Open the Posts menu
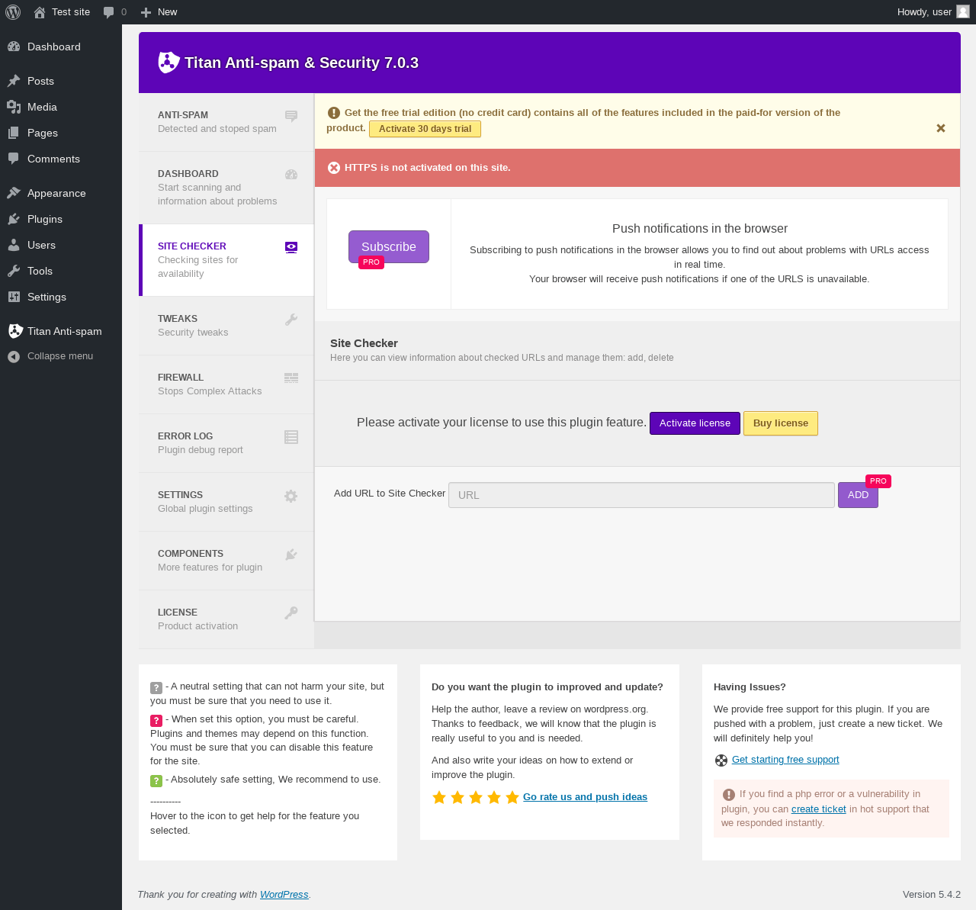976x910 pixels. (x=61, y=81)
